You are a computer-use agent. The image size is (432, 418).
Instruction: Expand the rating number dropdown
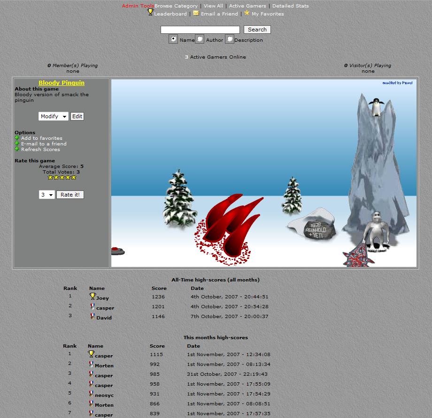46,195
